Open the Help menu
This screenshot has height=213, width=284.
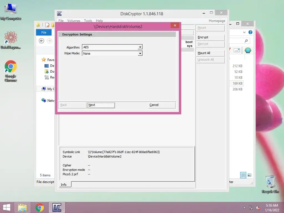(99, 21)
